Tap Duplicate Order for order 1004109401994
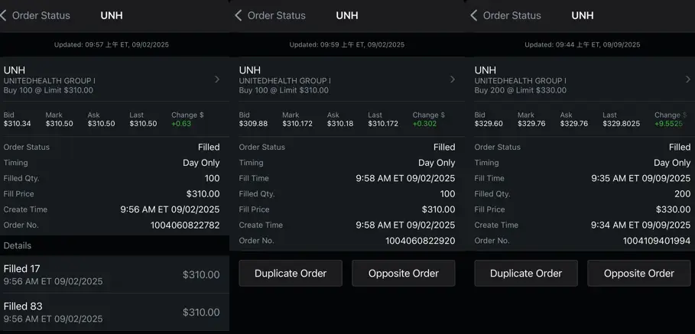 [526, 274]
